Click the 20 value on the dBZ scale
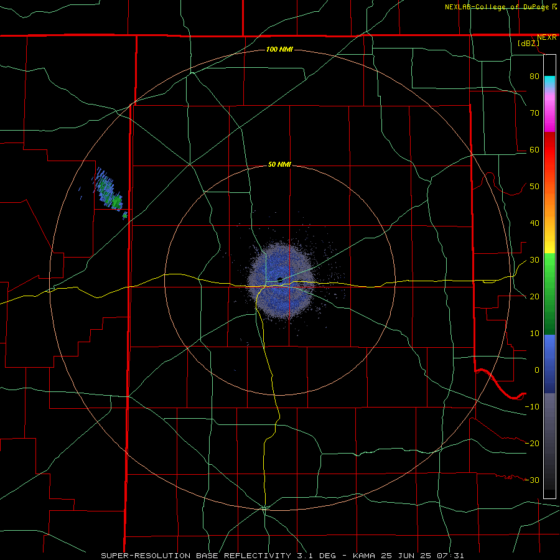This screenshot has width=560, height=560. (534, 296)
